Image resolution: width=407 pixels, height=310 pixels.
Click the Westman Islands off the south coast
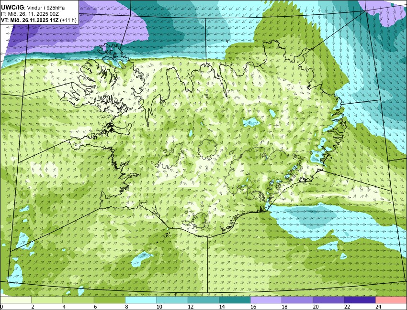point(167,235)
